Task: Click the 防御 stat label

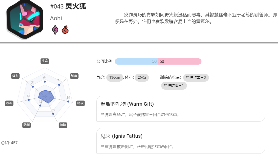Action: [x=27, y=125]
